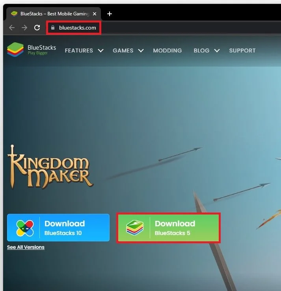Download BlueStacks 10
This screenshot has height=291, width=281.
coord(58,228)
